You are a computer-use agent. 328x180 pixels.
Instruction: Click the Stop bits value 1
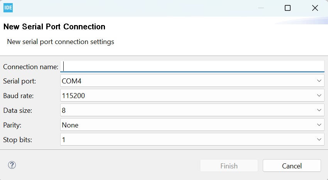pyautogui.click(x=64, y=140)
